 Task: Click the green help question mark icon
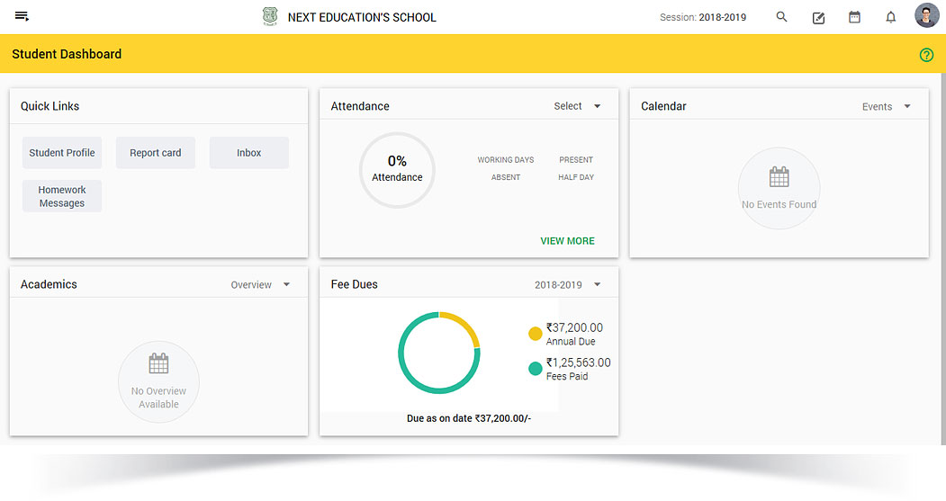pos(926,55)
